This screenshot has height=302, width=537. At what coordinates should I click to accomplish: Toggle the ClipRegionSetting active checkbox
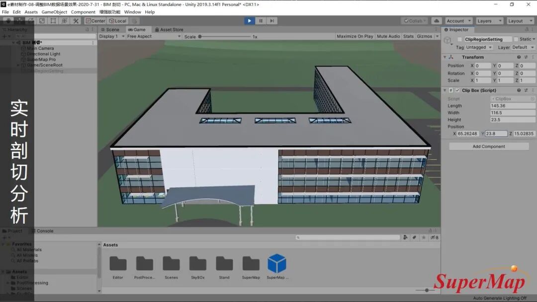pyautogui.click(x=460, y=39)
